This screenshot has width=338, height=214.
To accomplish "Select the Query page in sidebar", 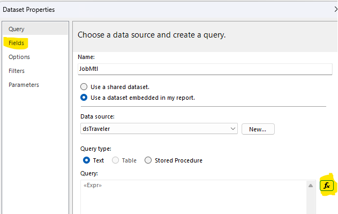I will click(x=35, y=29).
